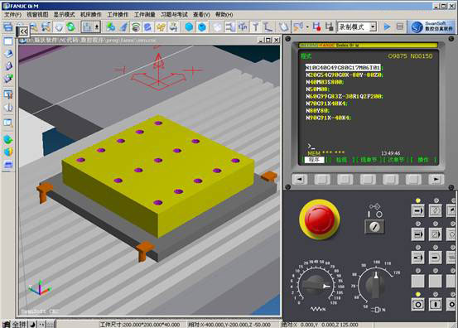The height and width of the screenshot is (328, 458).
Task: Click the 程序 softkey label on CNC screen
Action: coord(314,160)
